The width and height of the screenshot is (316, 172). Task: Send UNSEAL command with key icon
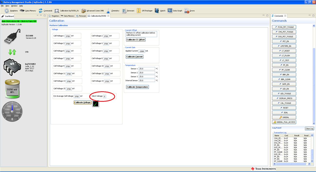pos(284,117)
